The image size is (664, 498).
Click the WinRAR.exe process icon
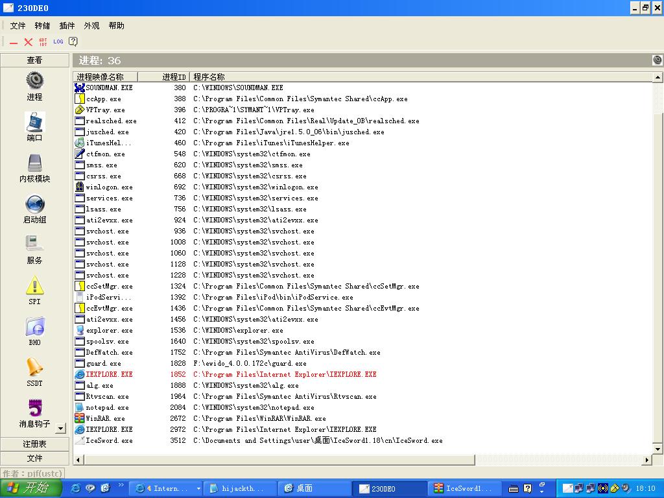(x=79, y=418)
